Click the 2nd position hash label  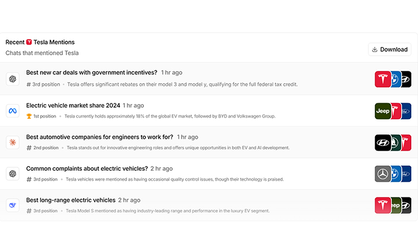(42, 147)
